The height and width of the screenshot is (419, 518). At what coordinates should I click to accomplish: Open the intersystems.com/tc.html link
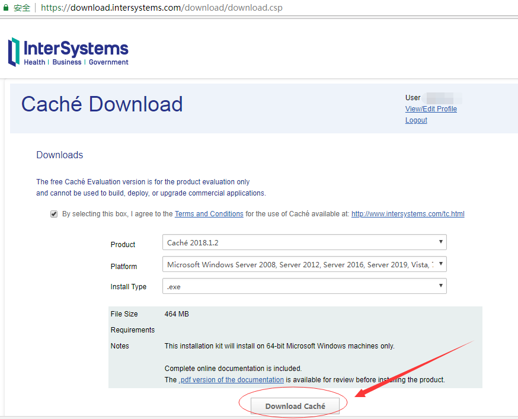(x=408, y=214)
